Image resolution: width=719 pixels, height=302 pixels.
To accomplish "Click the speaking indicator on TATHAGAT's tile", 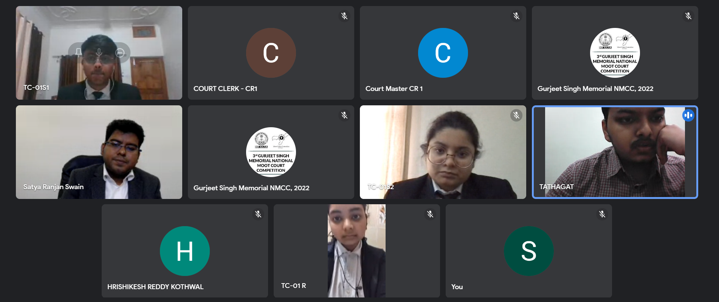I will [688, 115].
